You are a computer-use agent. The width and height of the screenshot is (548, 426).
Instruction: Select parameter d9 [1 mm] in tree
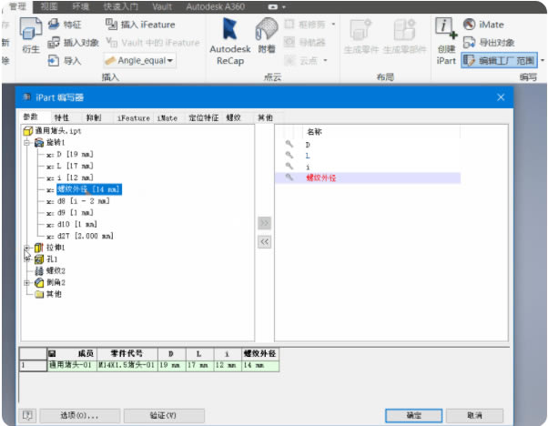pos(76,212)
